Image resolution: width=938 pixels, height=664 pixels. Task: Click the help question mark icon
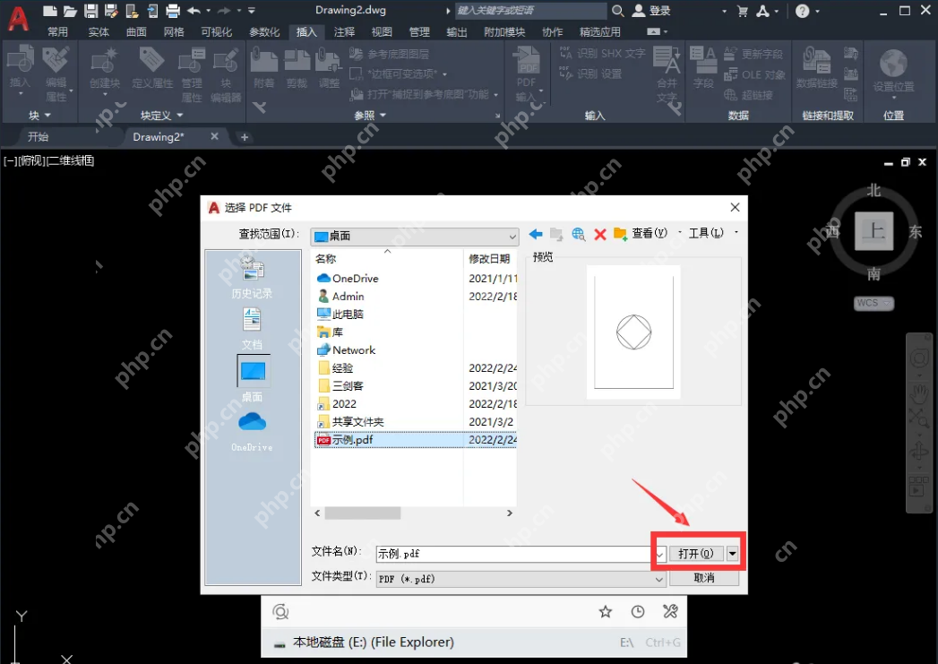click(x=802, y=11)
